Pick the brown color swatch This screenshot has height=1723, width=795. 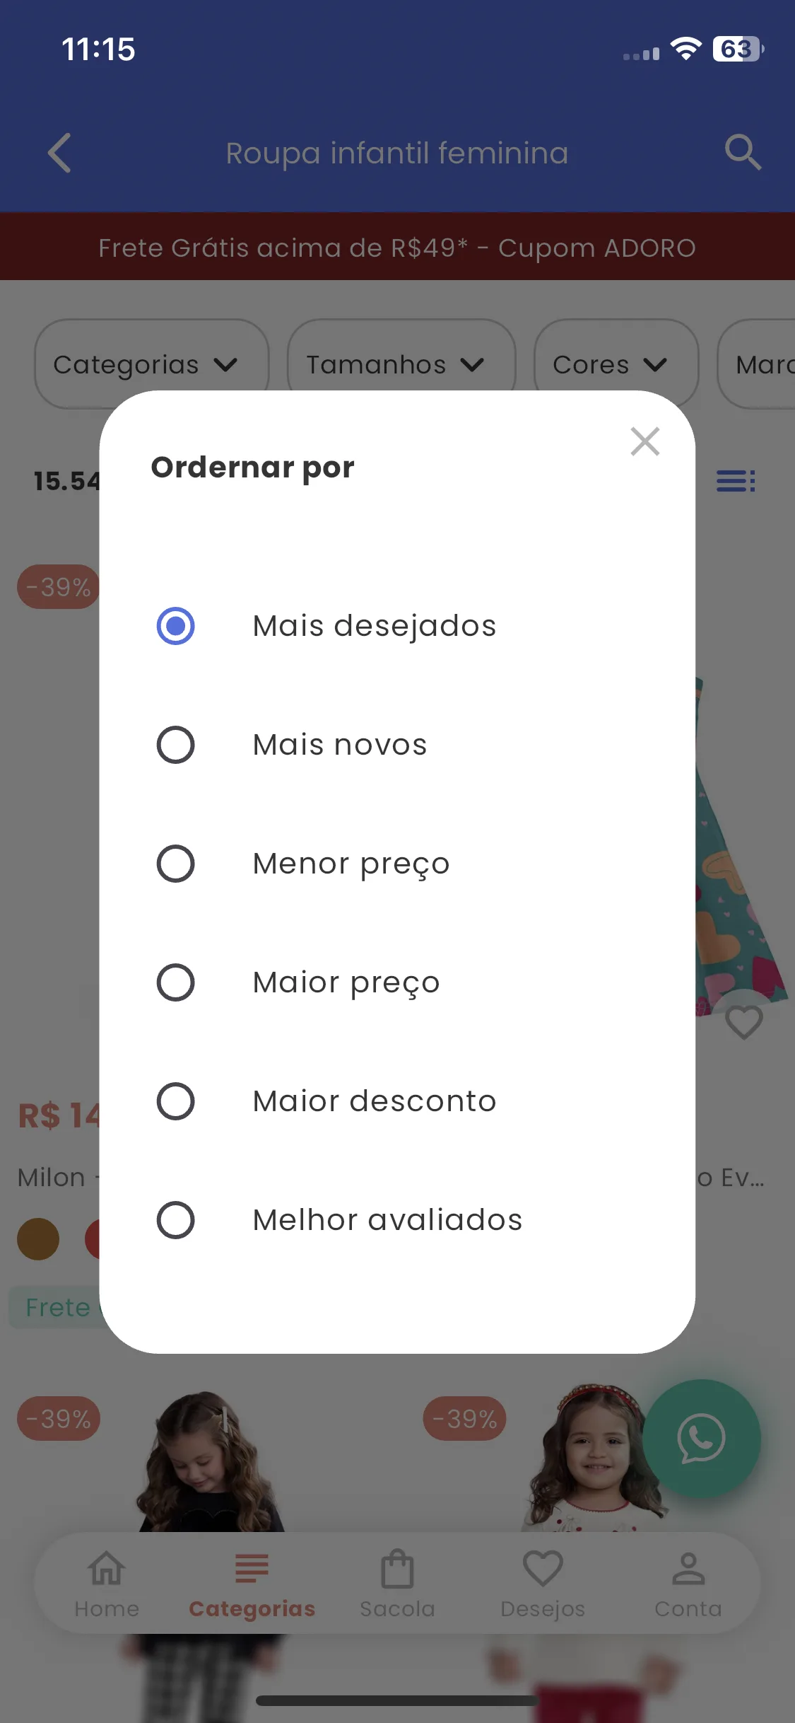click(x=38, y=1239)
